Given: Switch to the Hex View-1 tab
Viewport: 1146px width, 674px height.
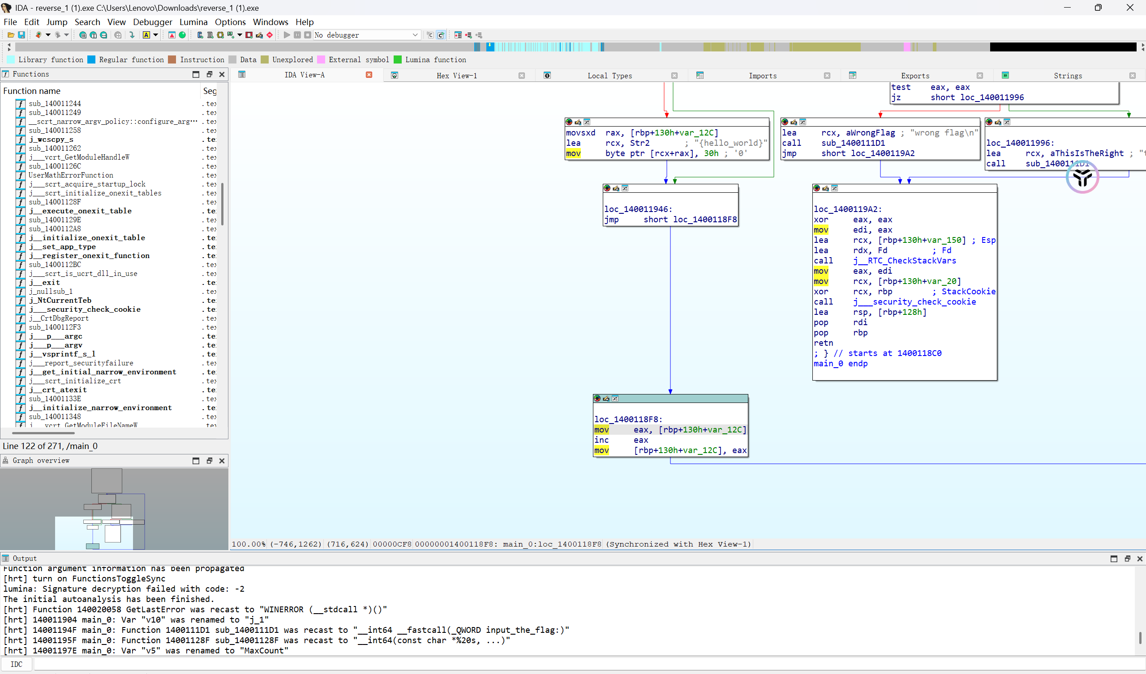Looking at the screenshot, I should click(x=456, y=76).
